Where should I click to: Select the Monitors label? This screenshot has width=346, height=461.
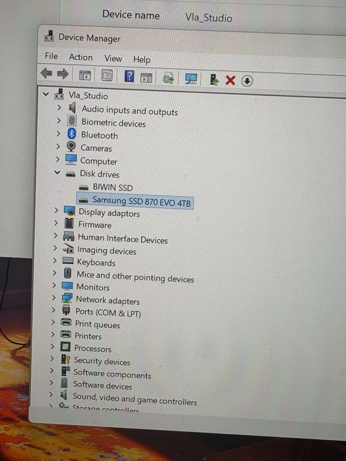[93, 287]
